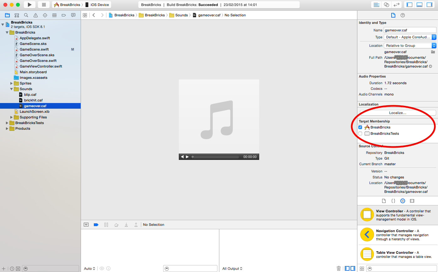Choose file location with folder icon
The image size is (438, 272).
(x=433, y=52)
